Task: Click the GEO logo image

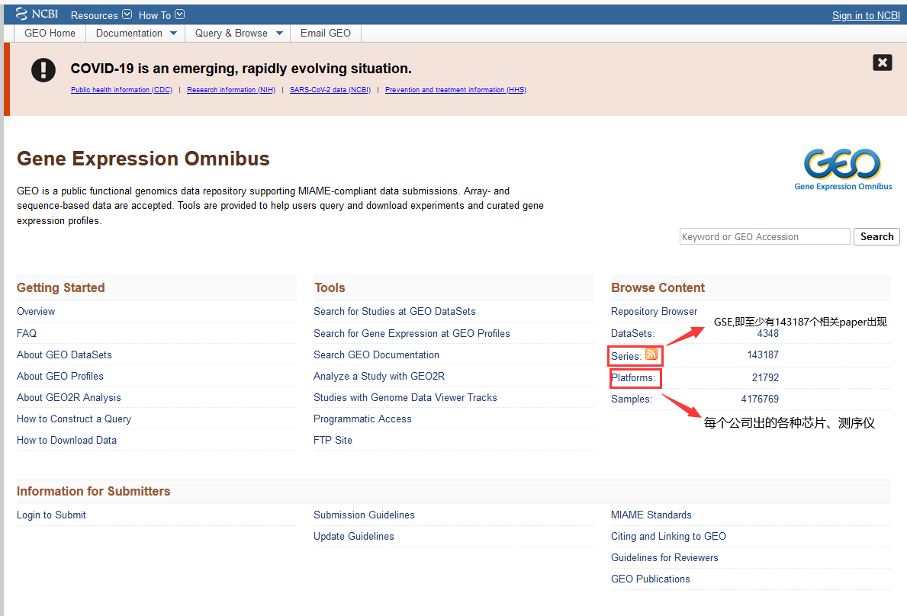Action: click(843, 169)
